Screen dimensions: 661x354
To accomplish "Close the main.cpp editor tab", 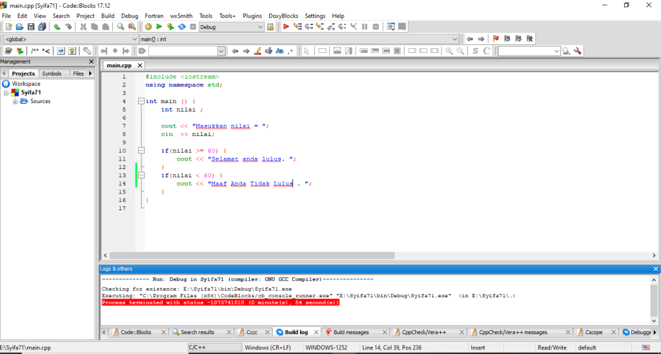I will coord(140,65).
